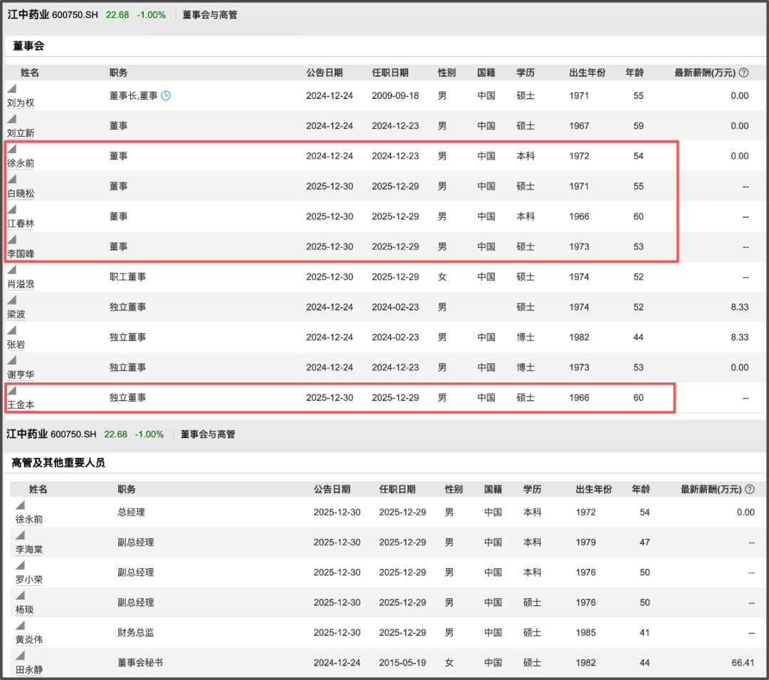Click the help icon by 最新薪酬 in 高管 table
This screenshot has width=769, height=680.
(x=750, y=489)
